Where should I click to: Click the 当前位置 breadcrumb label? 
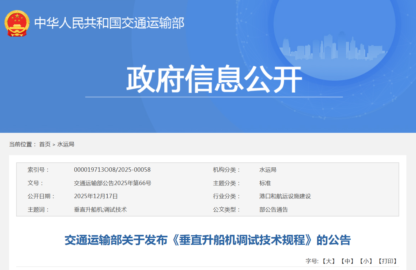click(x=22, y=144)
